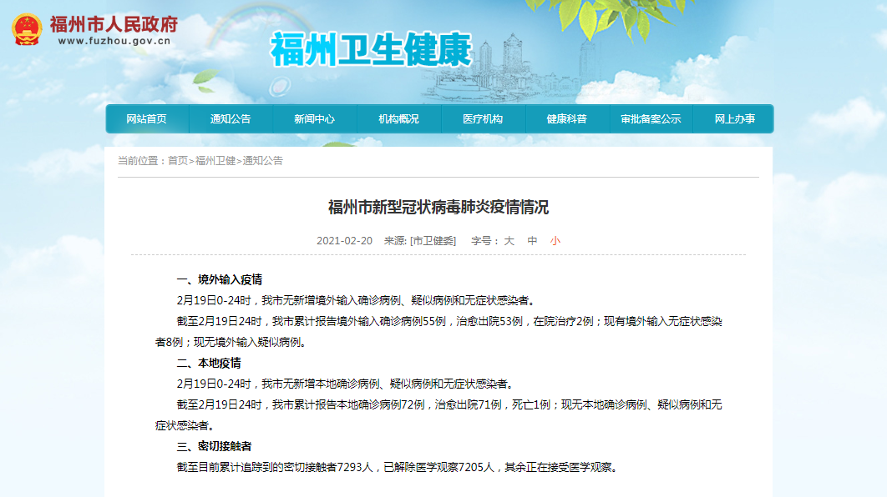This screenshot has height=497, width=887.
Task: Click the 首页 breadcrumb link
Action: (x=178, y=161)
